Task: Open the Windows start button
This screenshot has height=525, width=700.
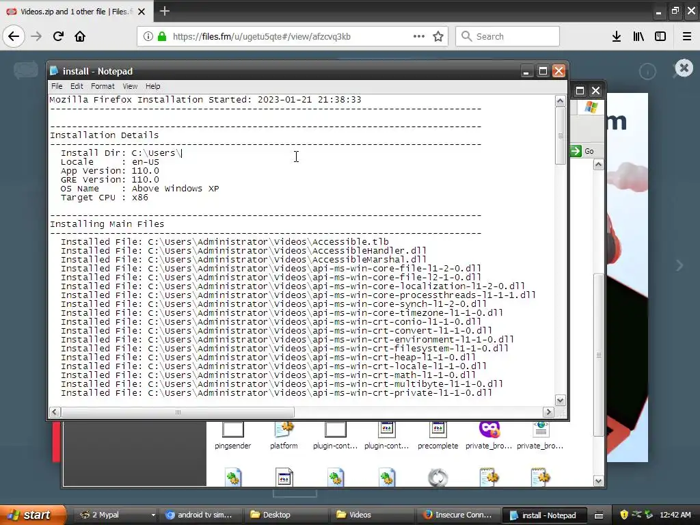Action: (32, 515)
